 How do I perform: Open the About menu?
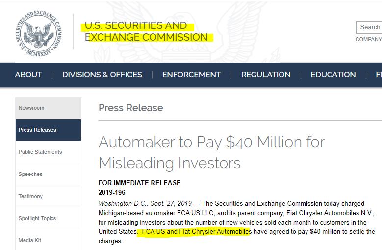(x=28, y=75)
